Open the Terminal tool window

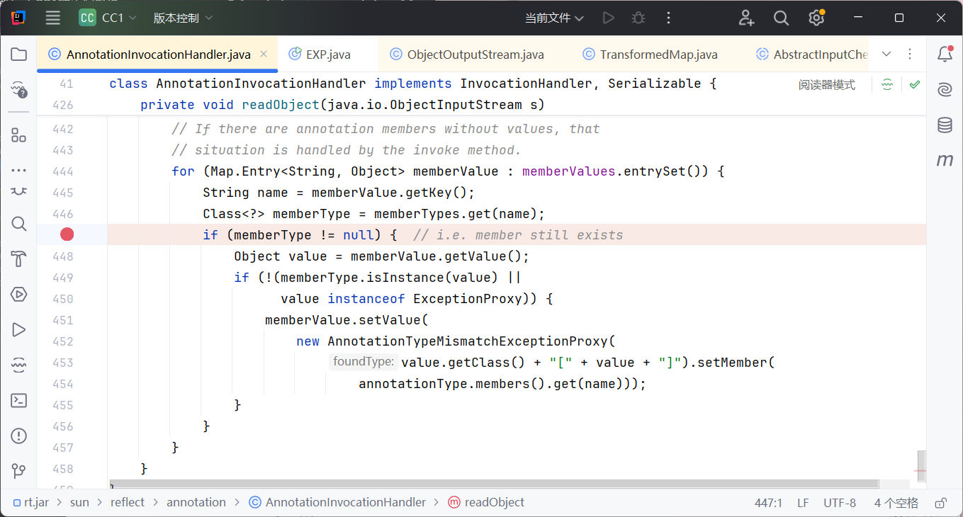coord(18,400)
